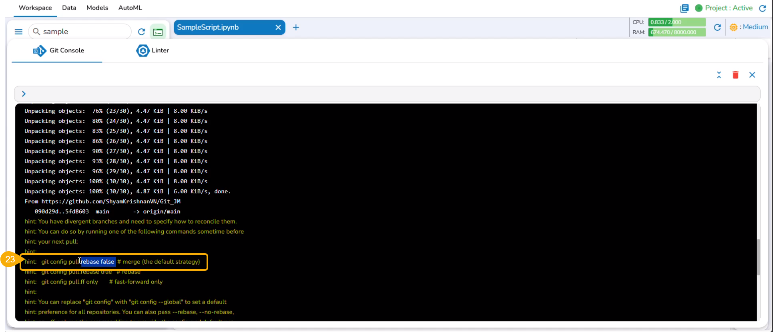The height and width of the screenshot is (332, 773).
Task: Open the documentation icon near Project status
Action: 685,8
